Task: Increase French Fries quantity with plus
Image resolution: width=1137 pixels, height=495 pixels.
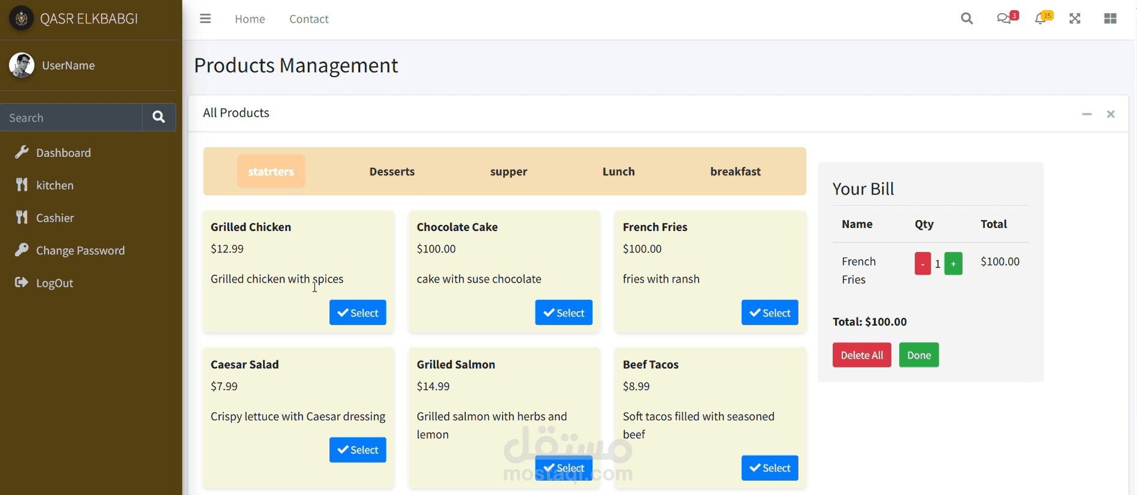Action: coord(953,263)
